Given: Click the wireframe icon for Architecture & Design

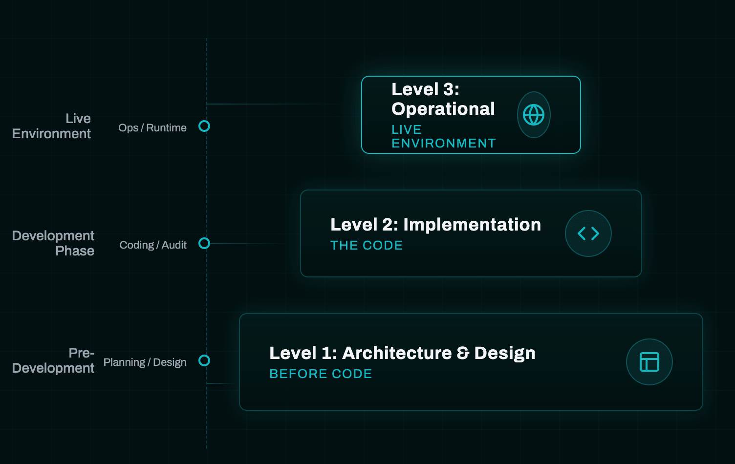Looking at the screenshot, I should [x=649, y=361].
